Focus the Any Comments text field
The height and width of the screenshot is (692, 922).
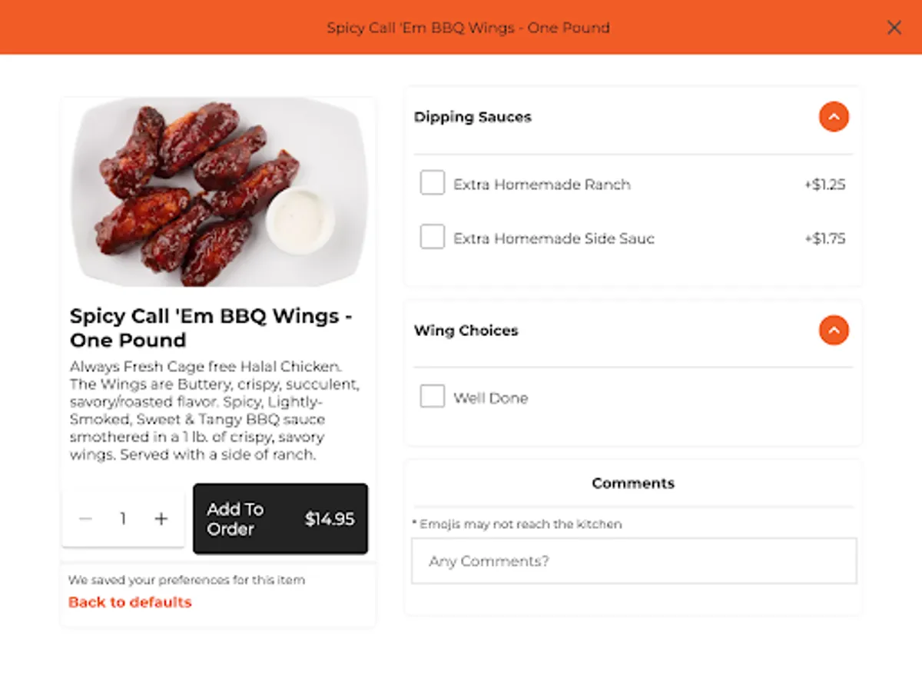pos(634,561)
